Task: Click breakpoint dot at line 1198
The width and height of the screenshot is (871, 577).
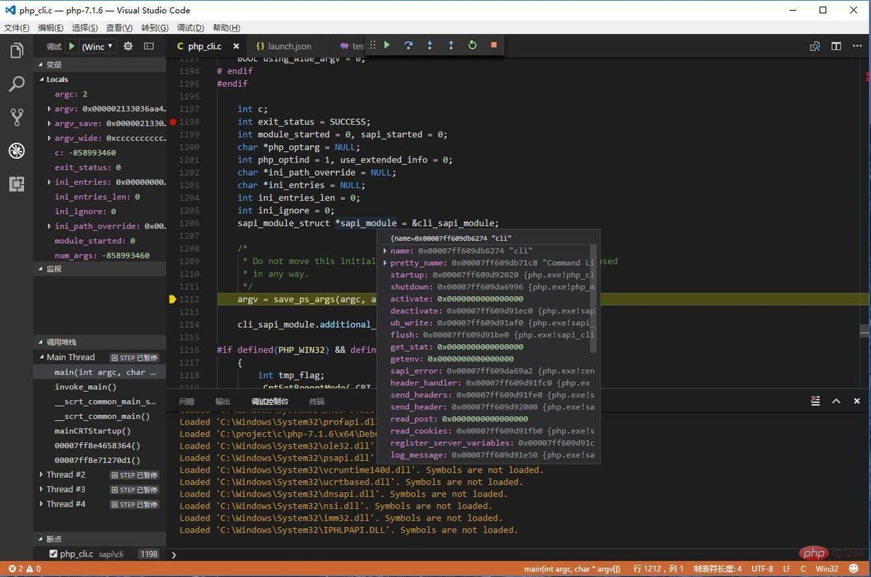Action: coord(173,122)
